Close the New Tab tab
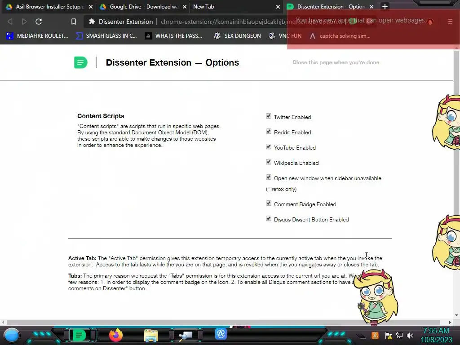 [x=278, y=7]
